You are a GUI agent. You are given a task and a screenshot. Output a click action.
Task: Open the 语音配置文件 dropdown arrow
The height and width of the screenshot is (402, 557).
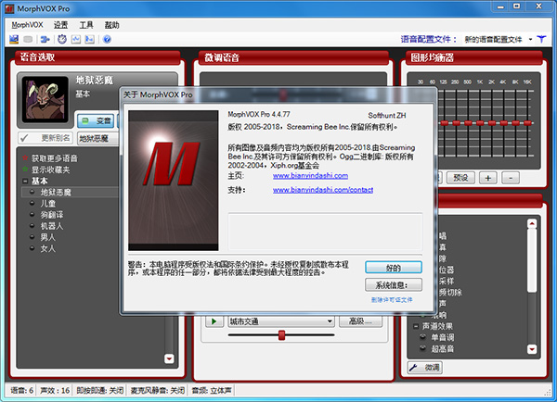pyautogui.click(x=530, y=39)
